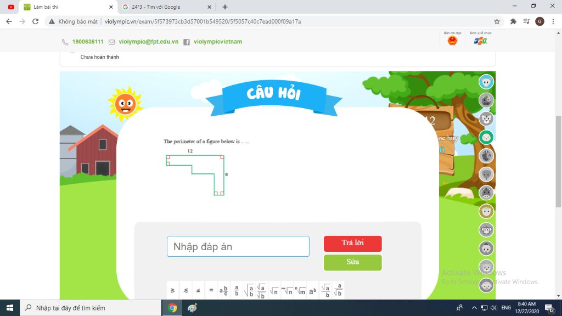
Task: Insert square root of n template
Action: click(274, 290)
